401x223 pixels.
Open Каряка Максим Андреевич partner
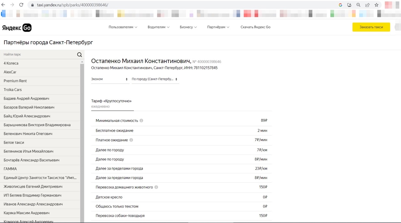point(40,213)
